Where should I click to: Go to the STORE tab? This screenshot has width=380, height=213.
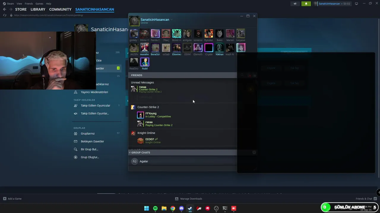coord(21,9)
